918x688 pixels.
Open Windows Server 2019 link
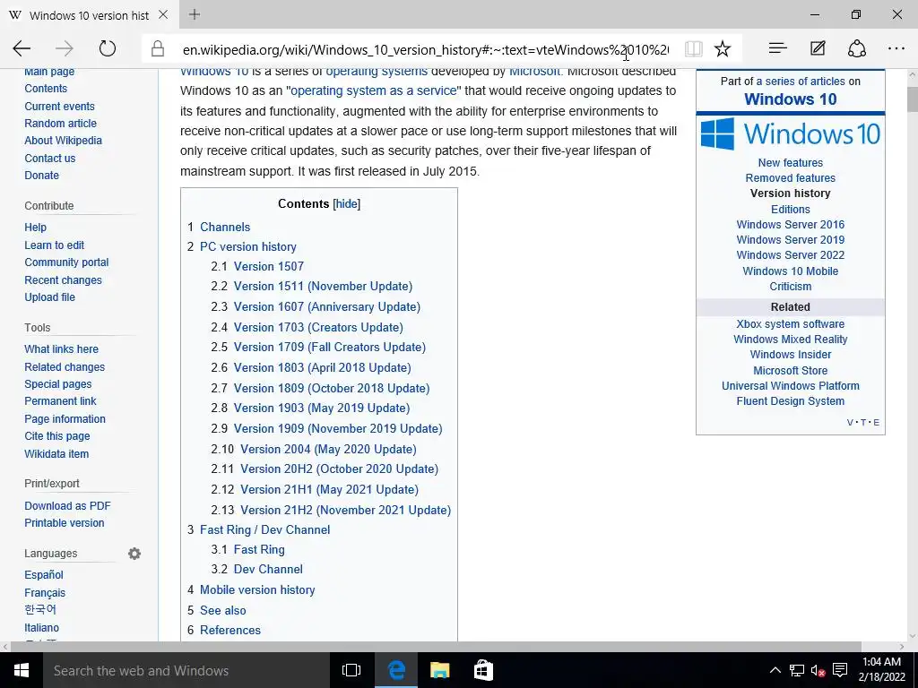pos(791,240)
